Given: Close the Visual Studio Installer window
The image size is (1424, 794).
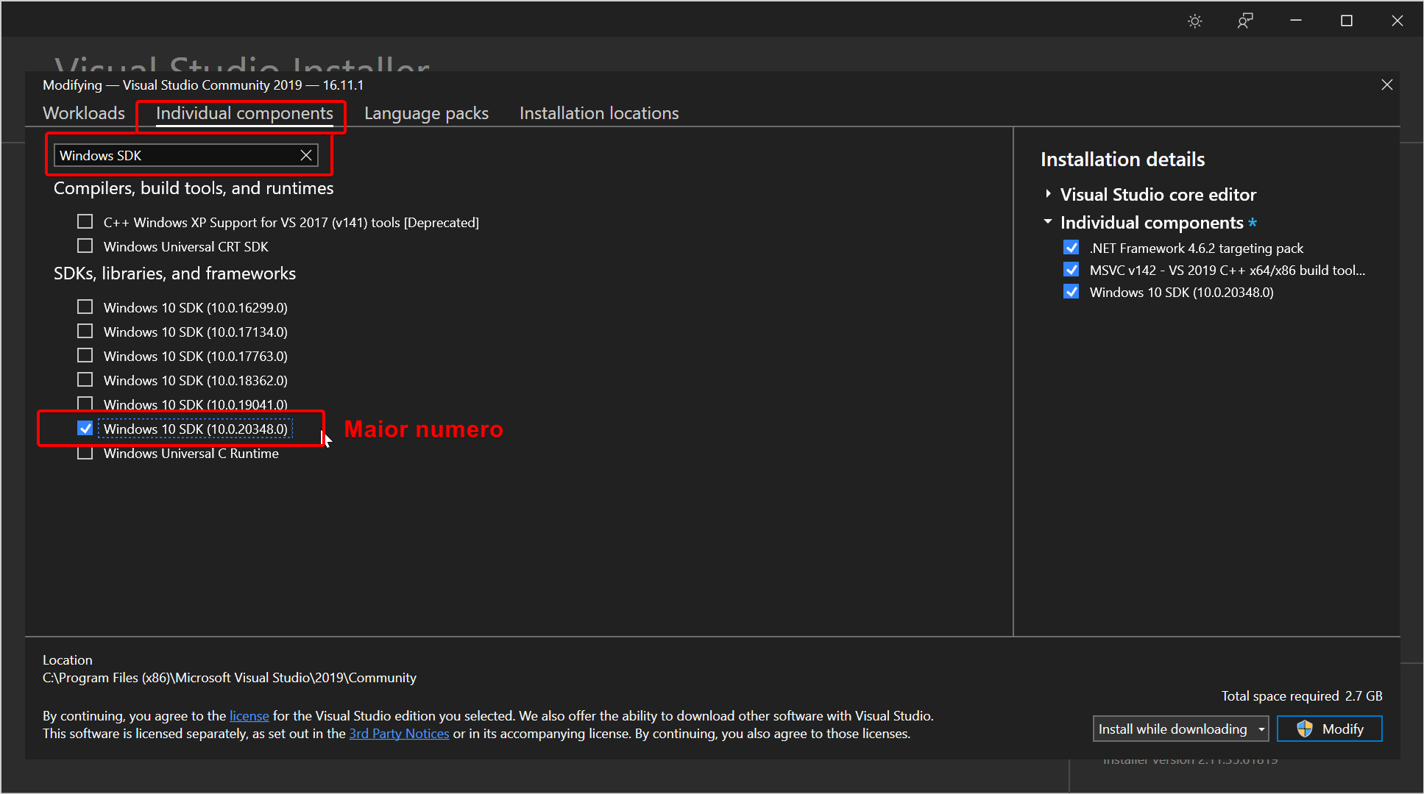Looking at the screenshot, I should [1398, 21].
